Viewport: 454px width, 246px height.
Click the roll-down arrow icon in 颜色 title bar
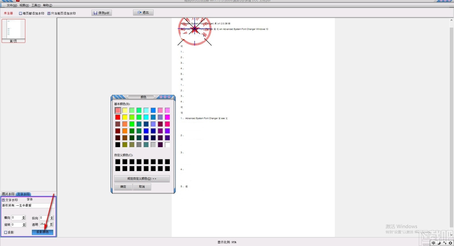[165, 97]
